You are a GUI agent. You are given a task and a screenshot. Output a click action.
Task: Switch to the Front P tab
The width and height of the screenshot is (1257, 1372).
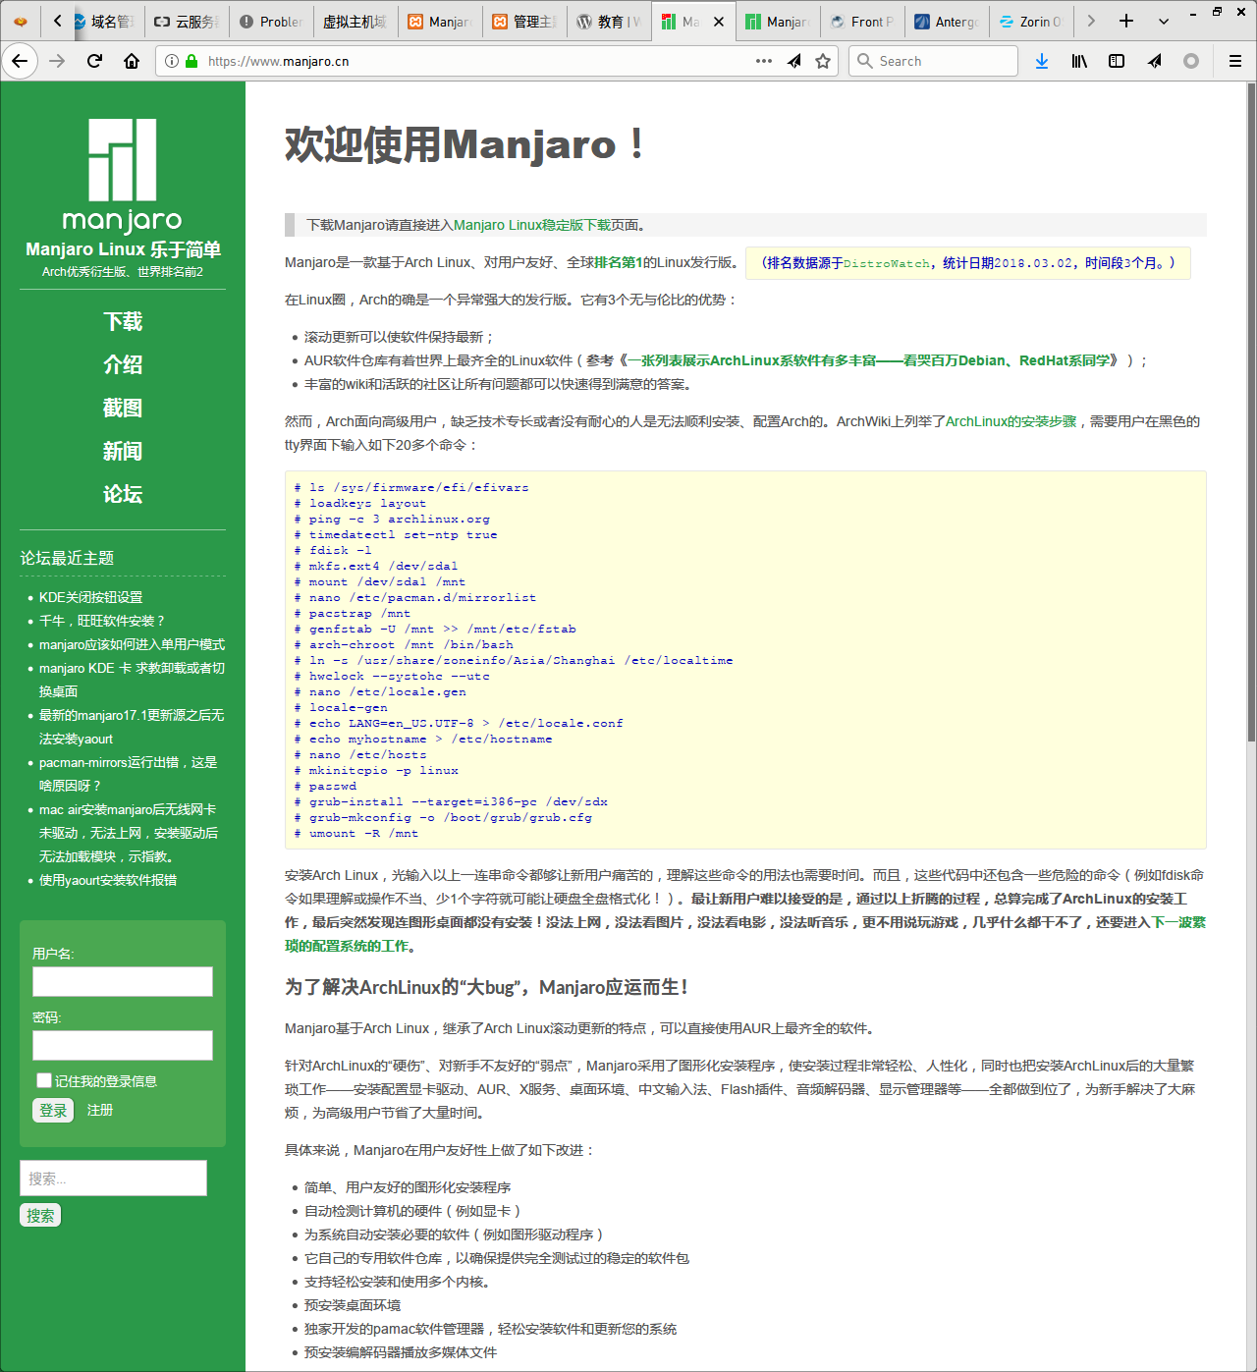(862, 21)
